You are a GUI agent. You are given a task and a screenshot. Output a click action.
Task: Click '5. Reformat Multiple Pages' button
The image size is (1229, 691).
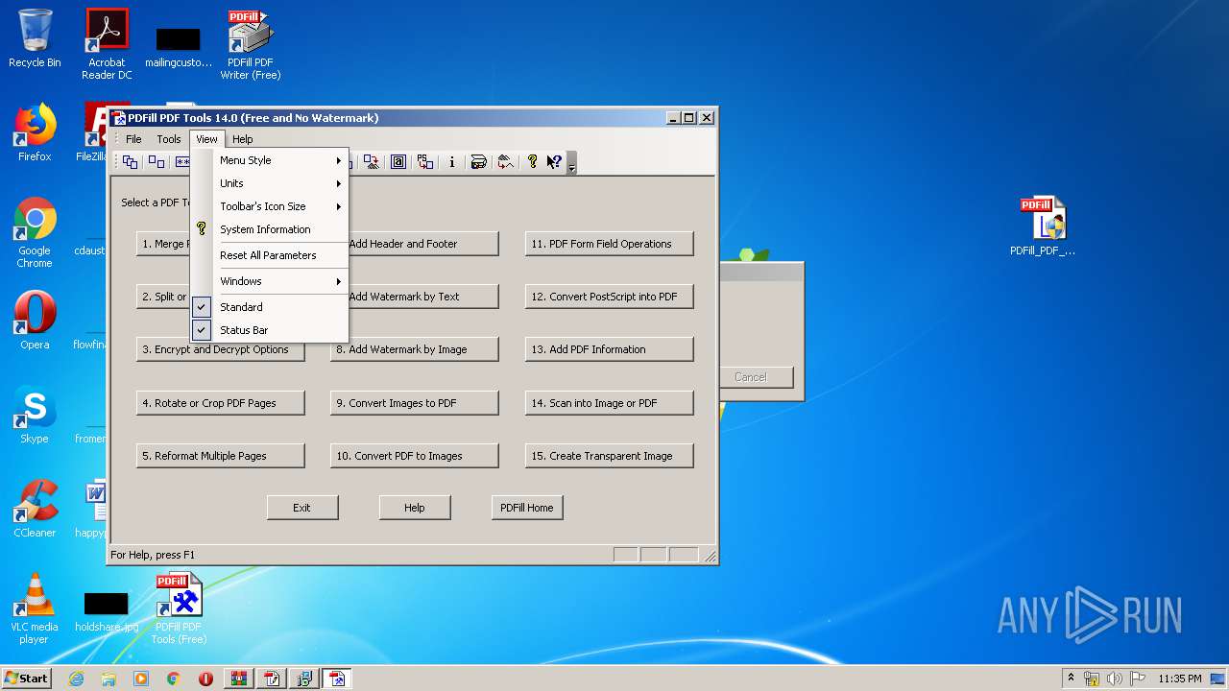click(221, 456)
